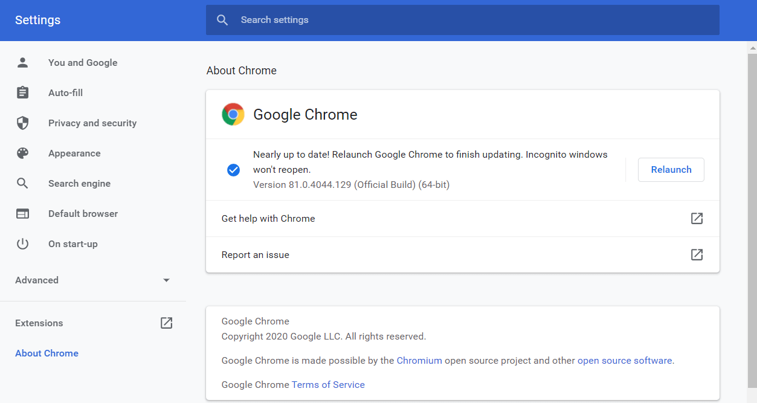The image size is (757, 403).
Task: Click the clipboard icon next to Auto-fill
Action: (22, 92)
